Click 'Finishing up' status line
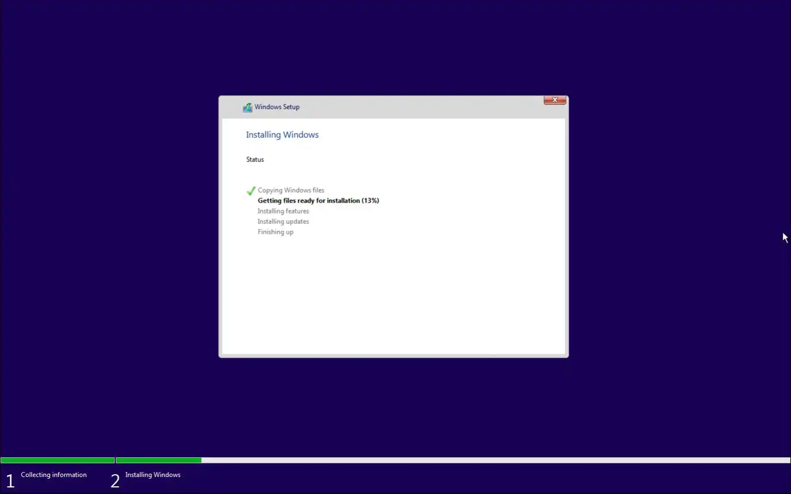This screenshot has width=791, height=494. pyautogui.click(x=276, y=232)
